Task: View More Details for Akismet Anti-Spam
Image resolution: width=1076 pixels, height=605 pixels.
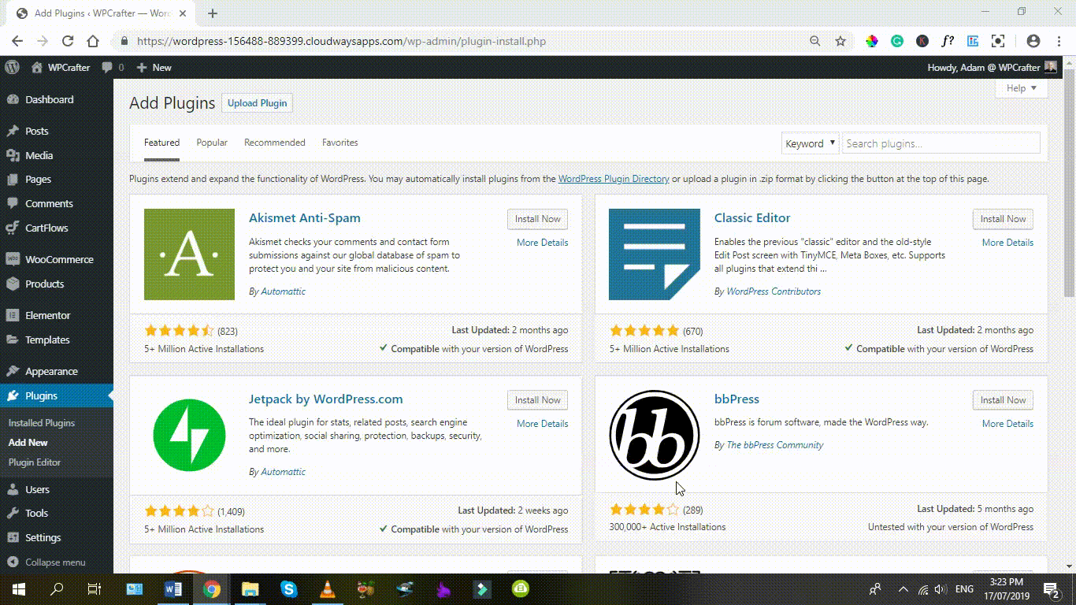Action: tap(542, 243)
